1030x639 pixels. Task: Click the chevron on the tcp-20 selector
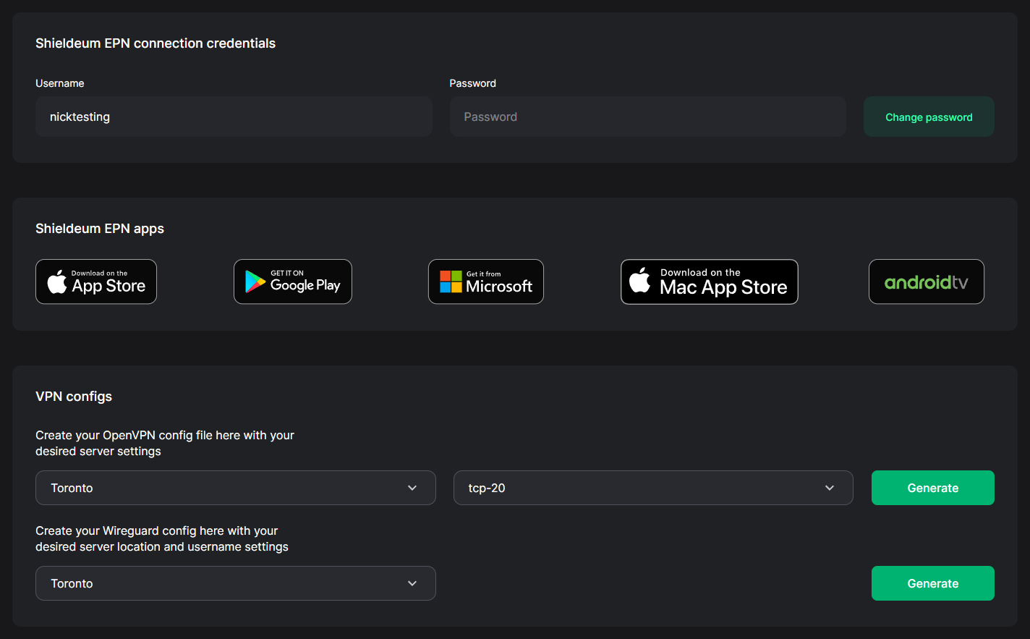[830, 488]
